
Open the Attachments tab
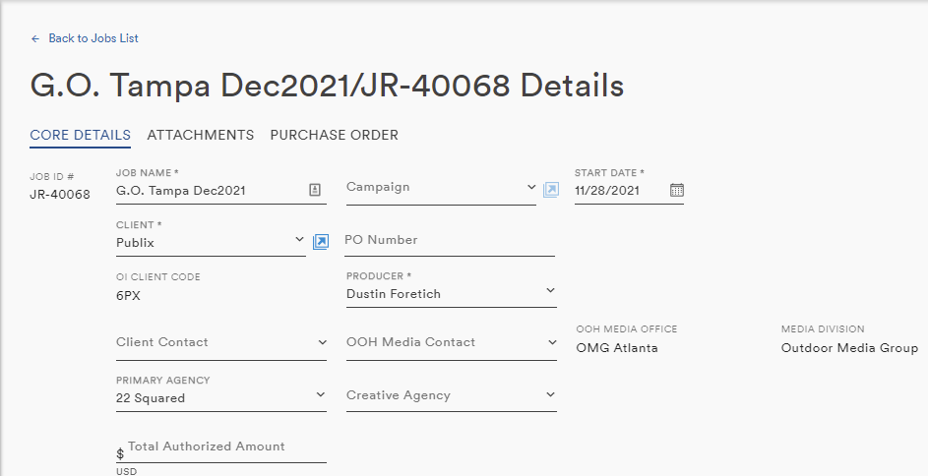pyautogui.click(x=201, y=135)
